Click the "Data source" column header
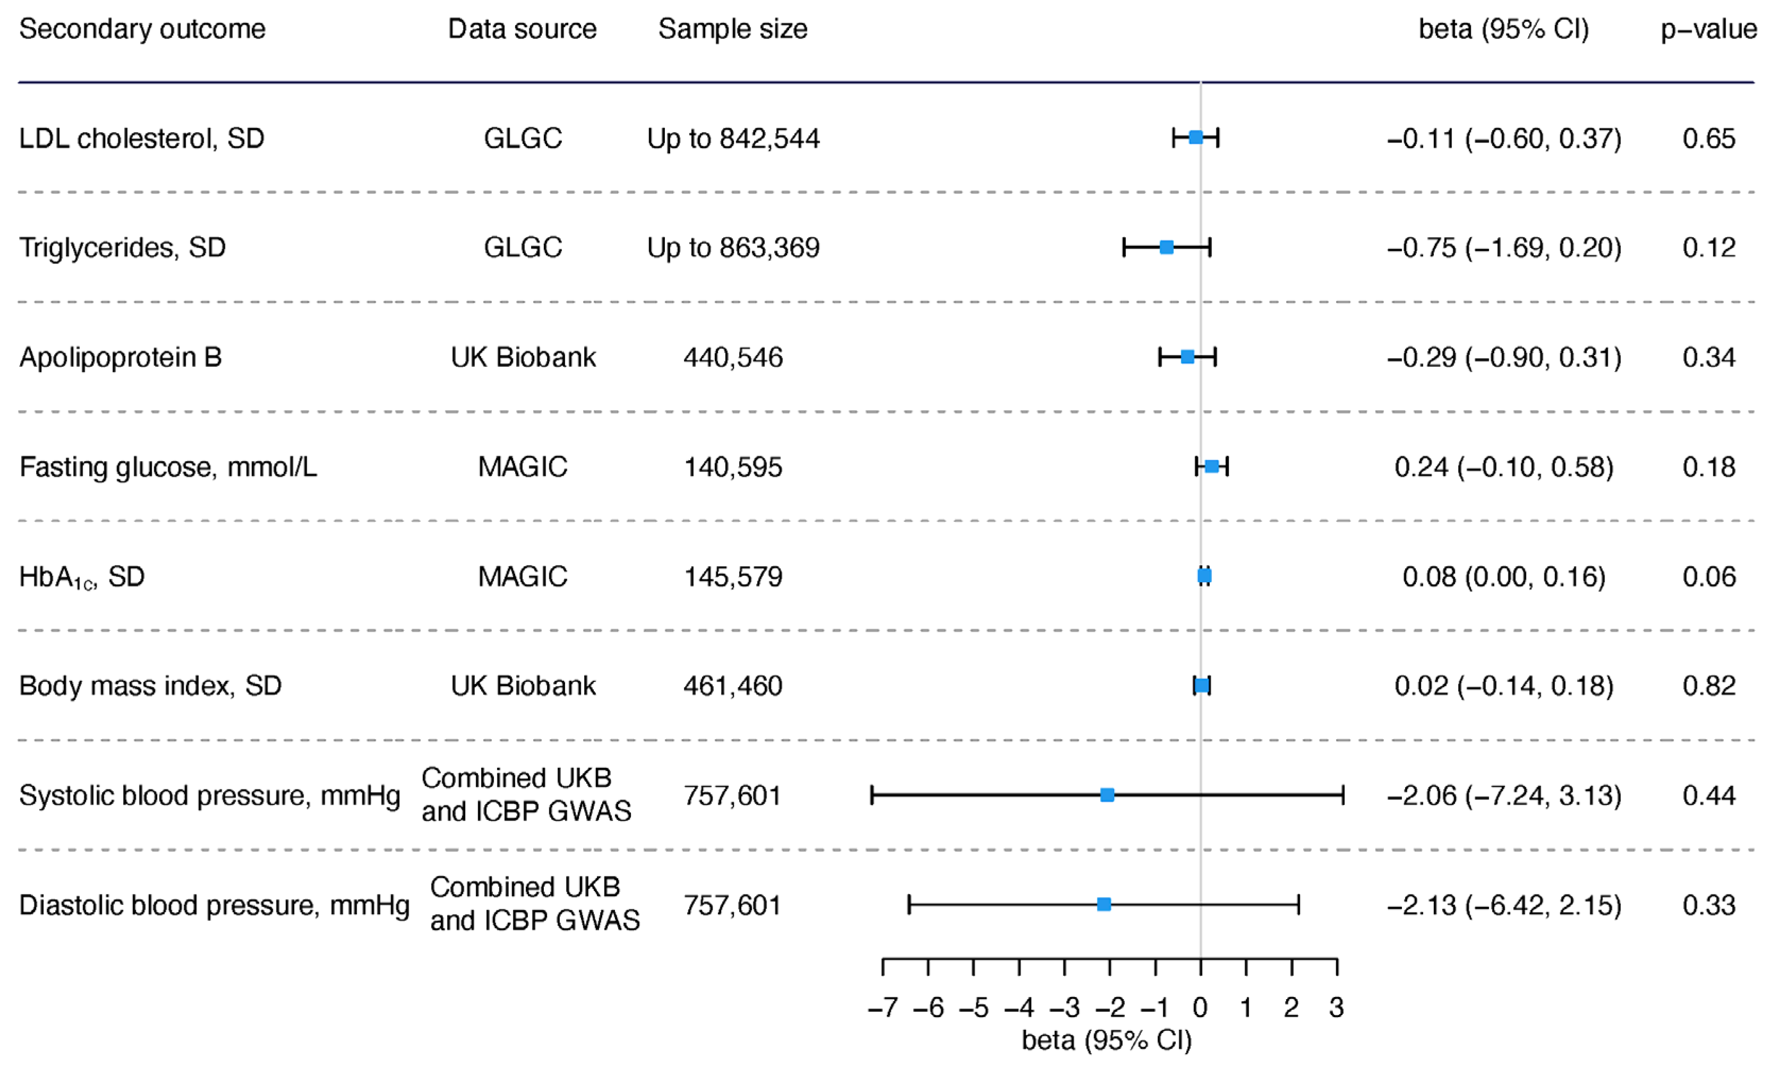Image resolution: width=1768 pixels, height=1067 pixels. pyautogui.click(x=522, y=29)
